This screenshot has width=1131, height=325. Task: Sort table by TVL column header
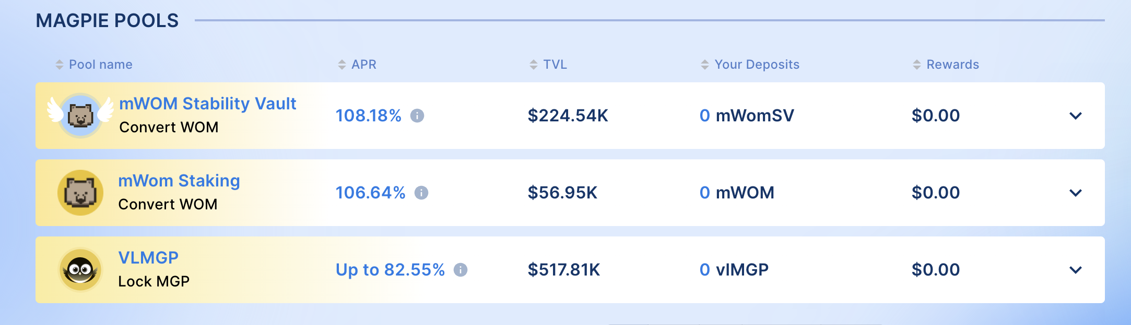click(548, 65)
